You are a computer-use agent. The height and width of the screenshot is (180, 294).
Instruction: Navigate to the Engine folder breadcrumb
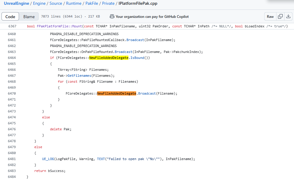[39, 3]
